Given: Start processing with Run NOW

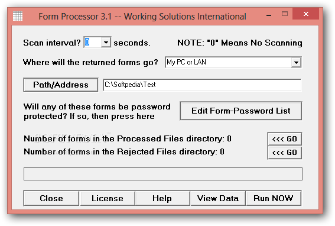Looking at the screenshot, I should (274, 198).
